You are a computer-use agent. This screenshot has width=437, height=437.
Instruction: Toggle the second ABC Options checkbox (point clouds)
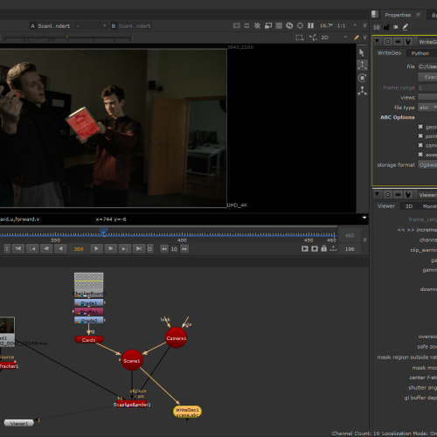(420, 136)
